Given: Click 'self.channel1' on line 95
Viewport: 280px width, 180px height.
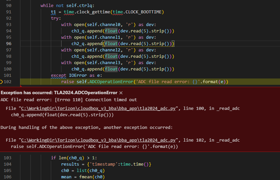Looking at the screenshot, I should pyautogui.click(x=104, y=37).
